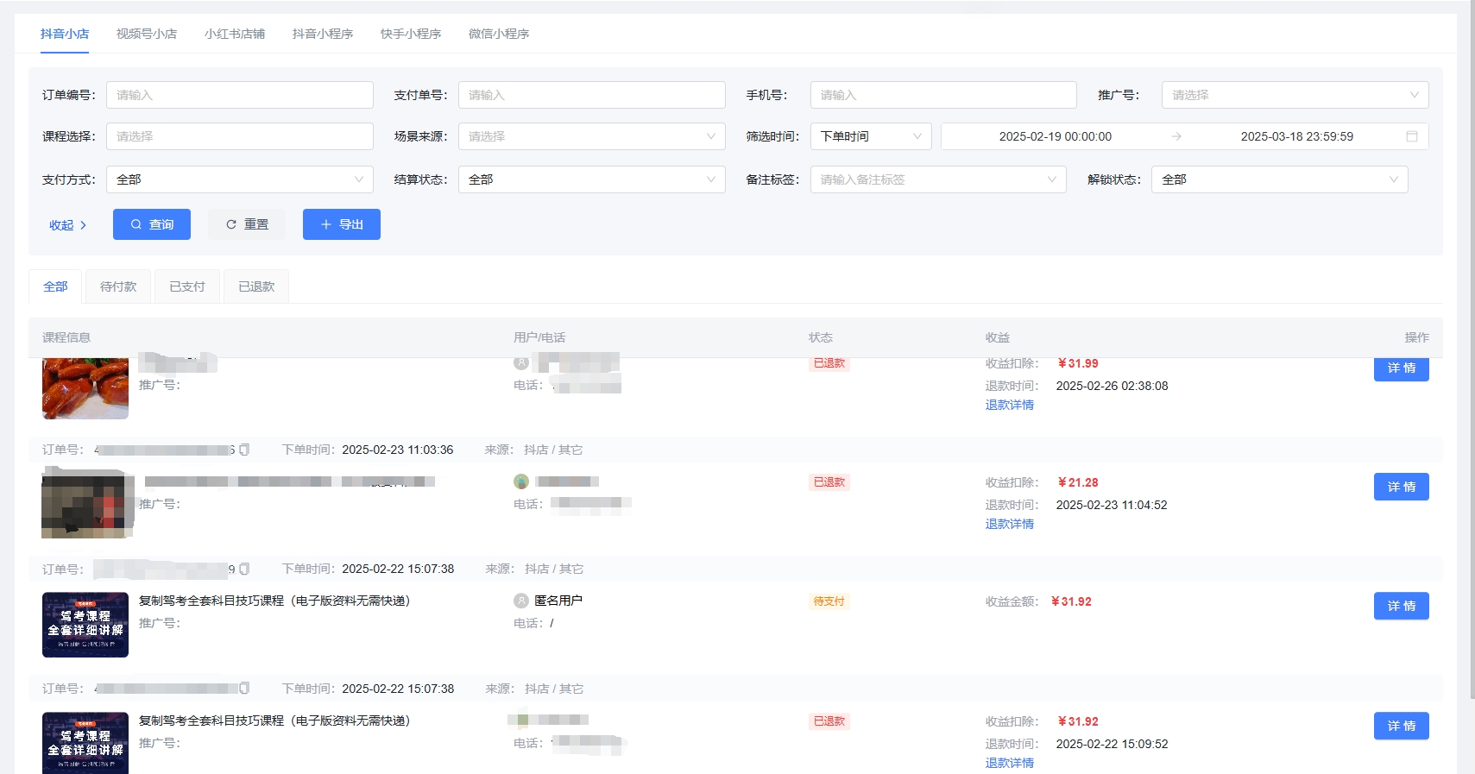The height and width of the screenshot is (774, 1475).
Task: Open the 推广号 dropdown
Action: (x=1294, y=95)
